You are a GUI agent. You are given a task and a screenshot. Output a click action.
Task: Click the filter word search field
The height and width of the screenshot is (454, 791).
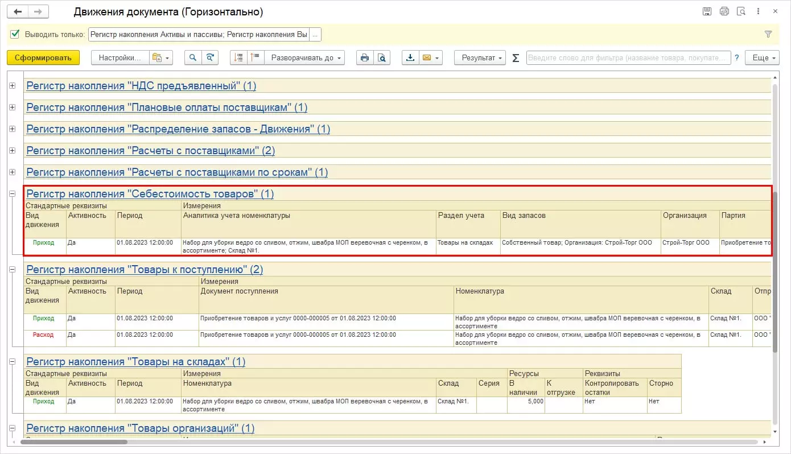click(x=628, y=57)
